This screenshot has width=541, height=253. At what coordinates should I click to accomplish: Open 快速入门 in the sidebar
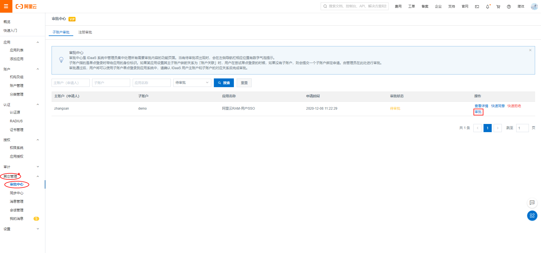click(10, 31)
